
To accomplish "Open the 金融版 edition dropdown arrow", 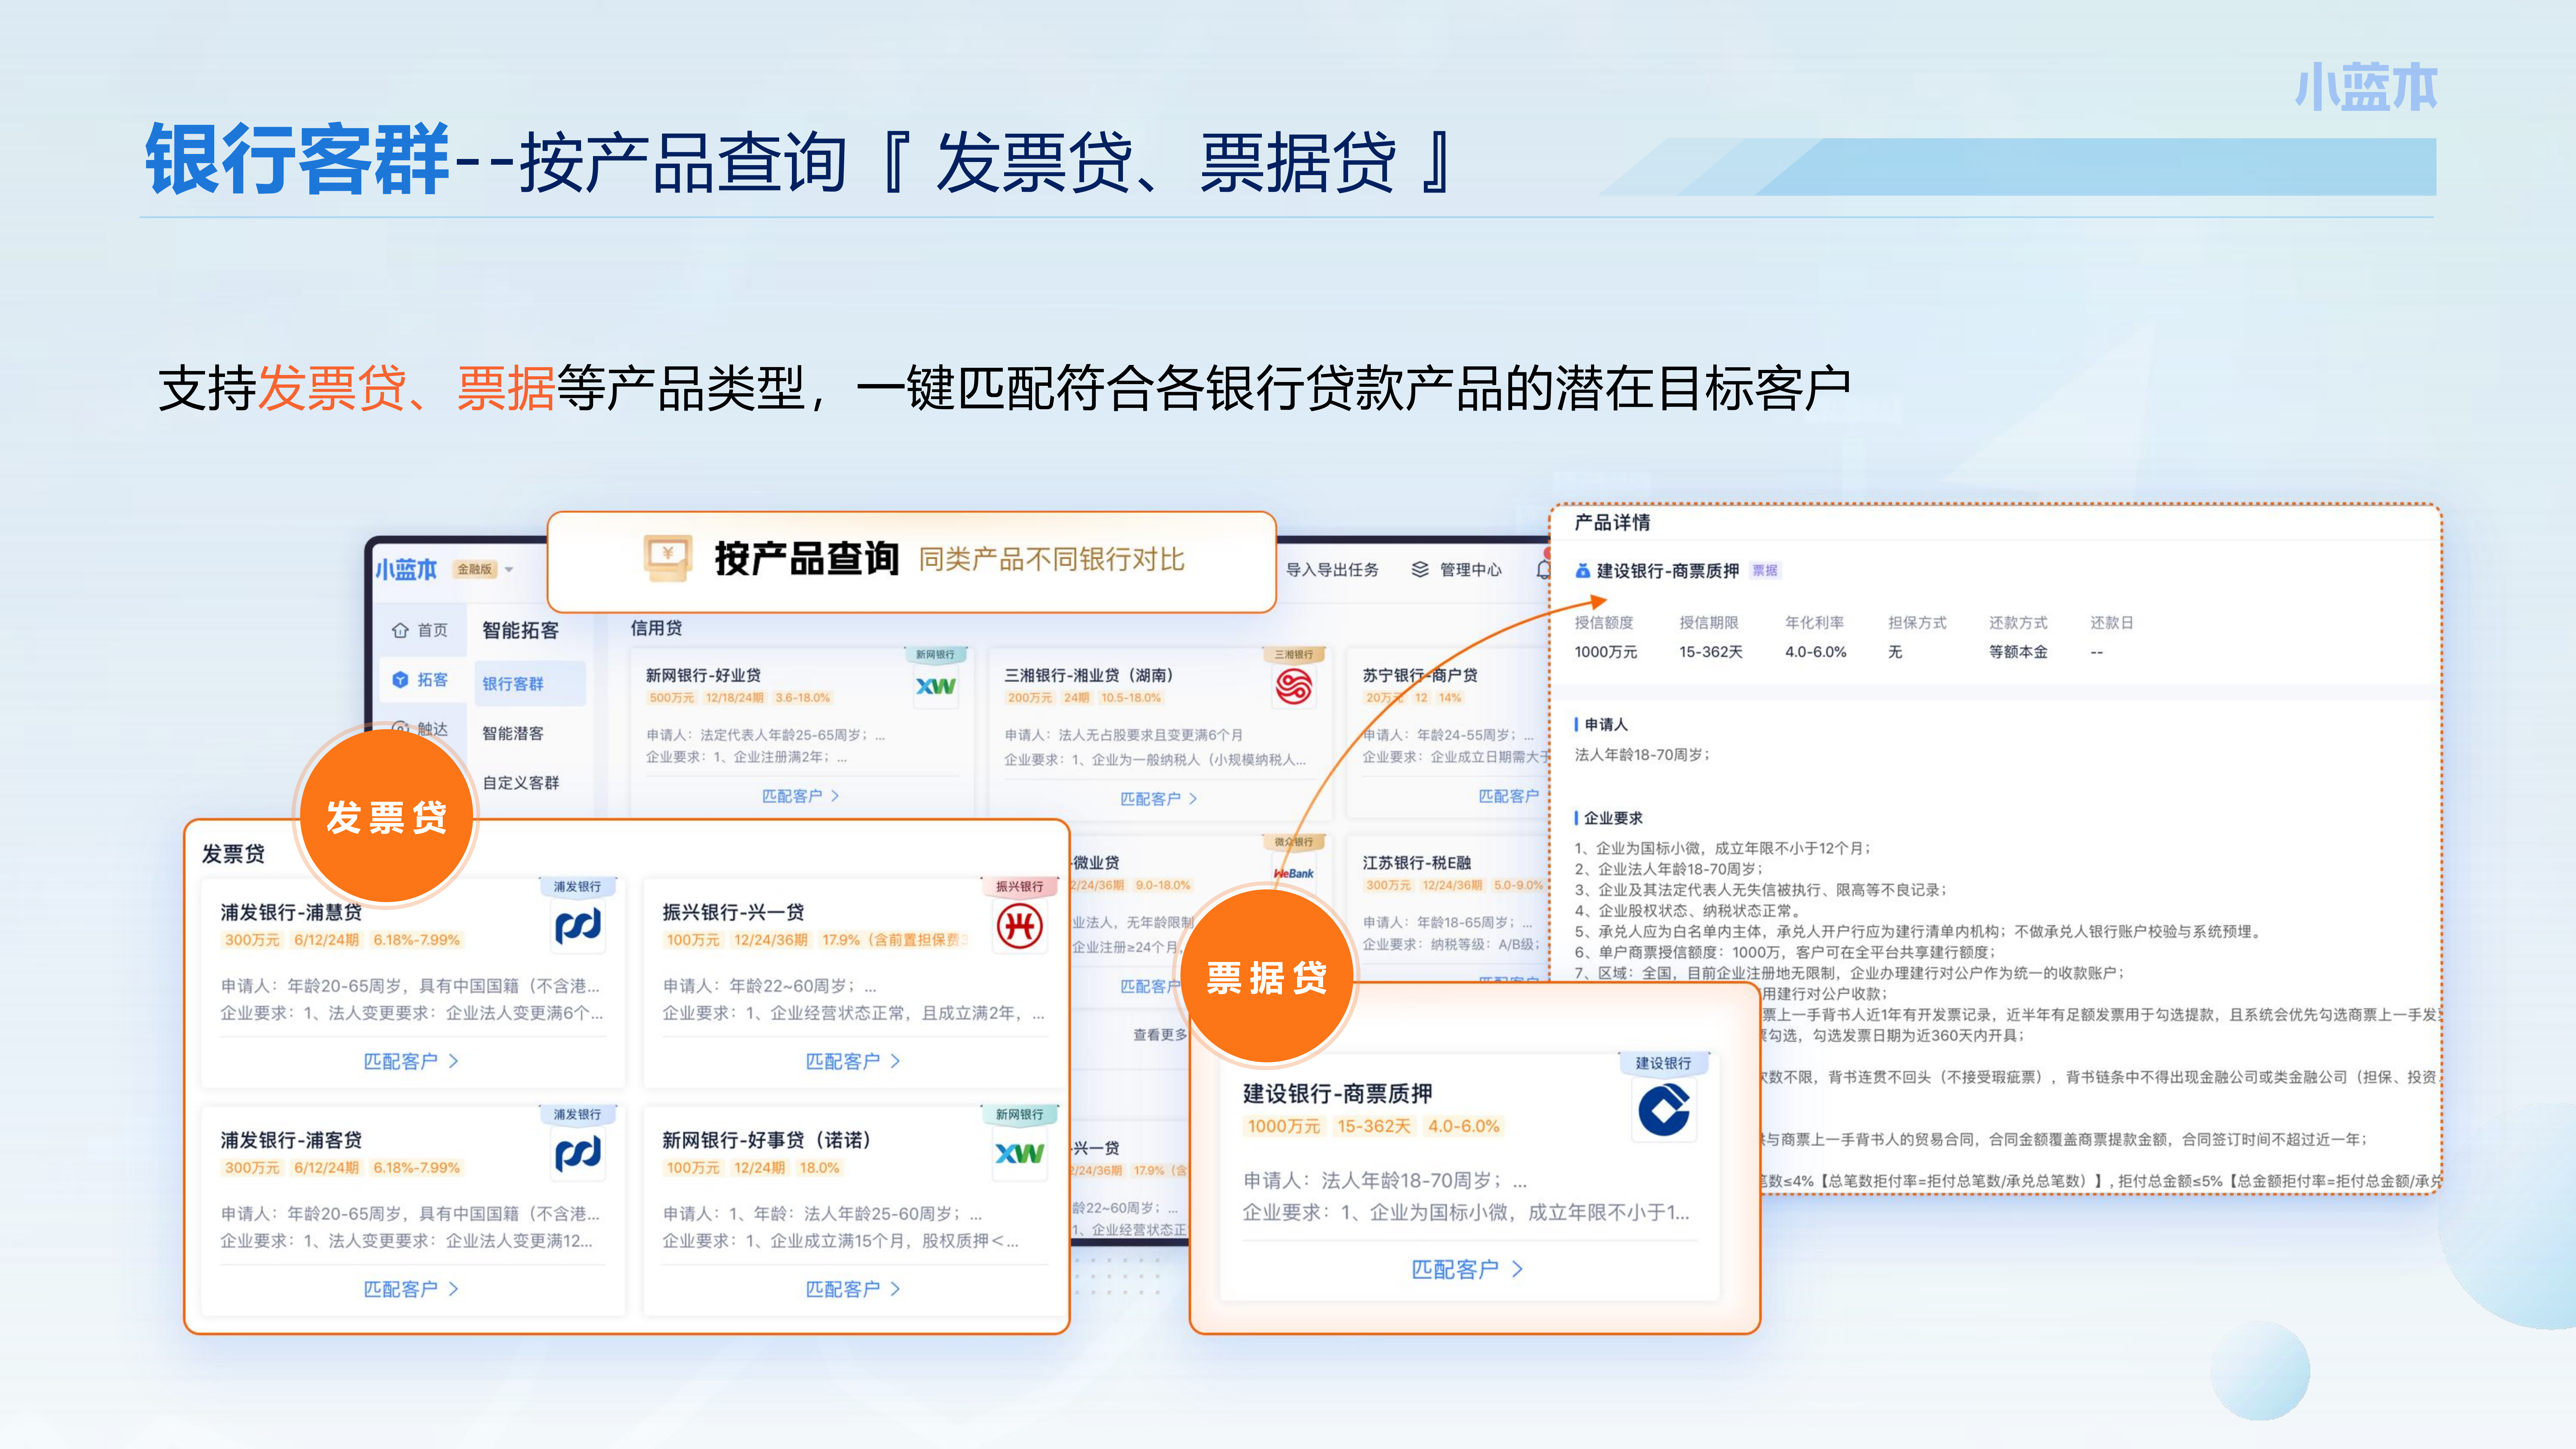I will point(509,570).
